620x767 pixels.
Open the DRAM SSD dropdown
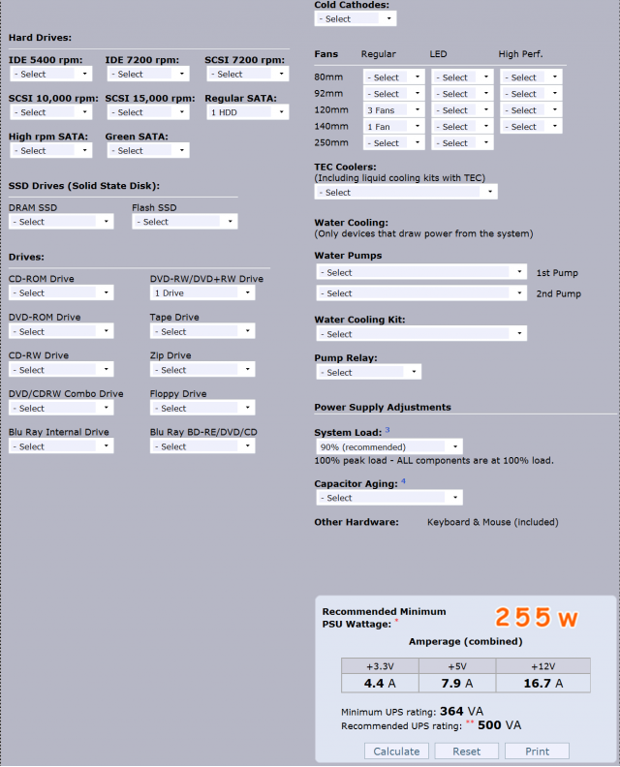[61, 222]
